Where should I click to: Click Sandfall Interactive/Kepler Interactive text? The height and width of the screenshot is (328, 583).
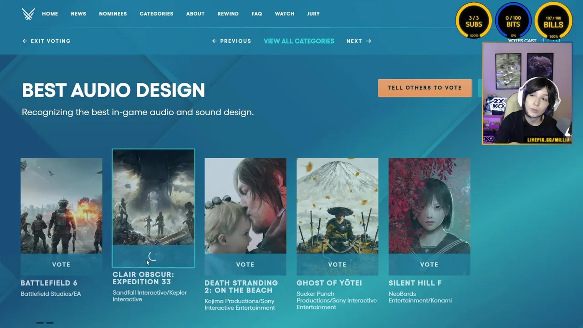pos(150,296)
